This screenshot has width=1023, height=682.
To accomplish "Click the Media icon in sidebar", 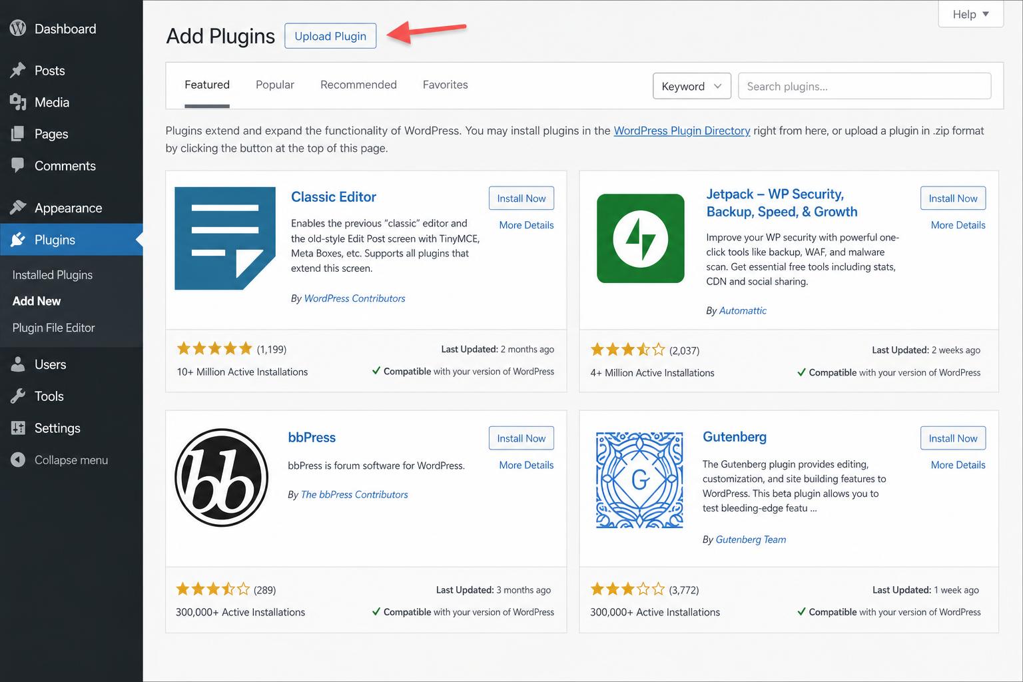I will tap(18, 102).
